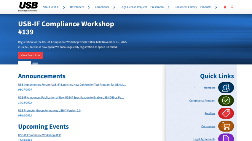Click the View Event Info button
Image resolution: width=252 pixels, height=141 pixels.
pos(30,55)
